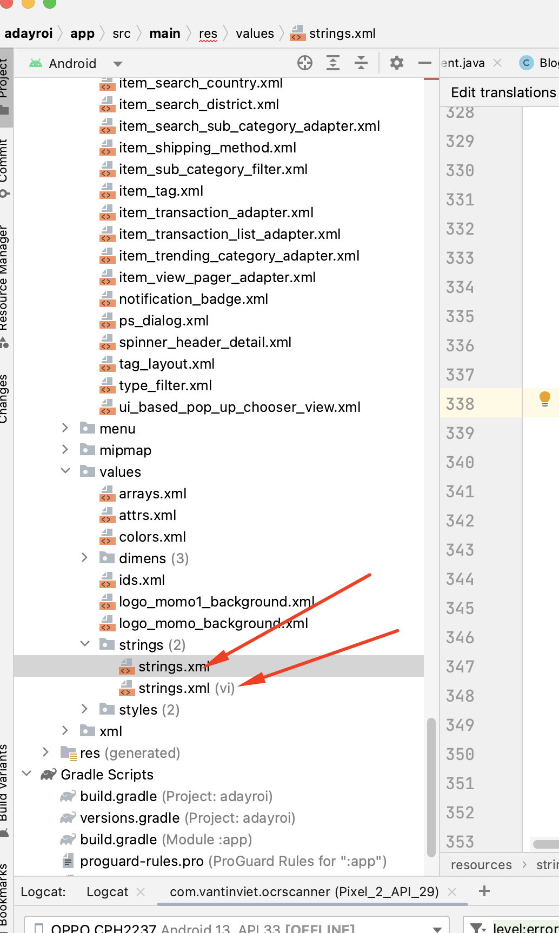Click the Edit translations link

coord(503,92)
